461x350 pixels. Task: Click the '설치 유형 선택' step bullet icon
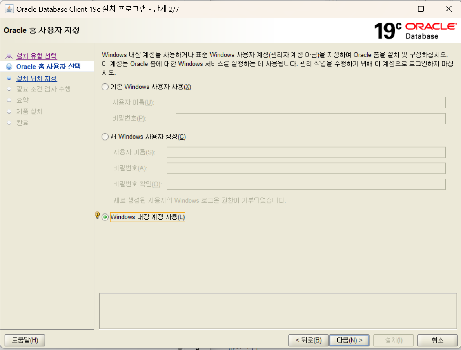tap(9, 56)
